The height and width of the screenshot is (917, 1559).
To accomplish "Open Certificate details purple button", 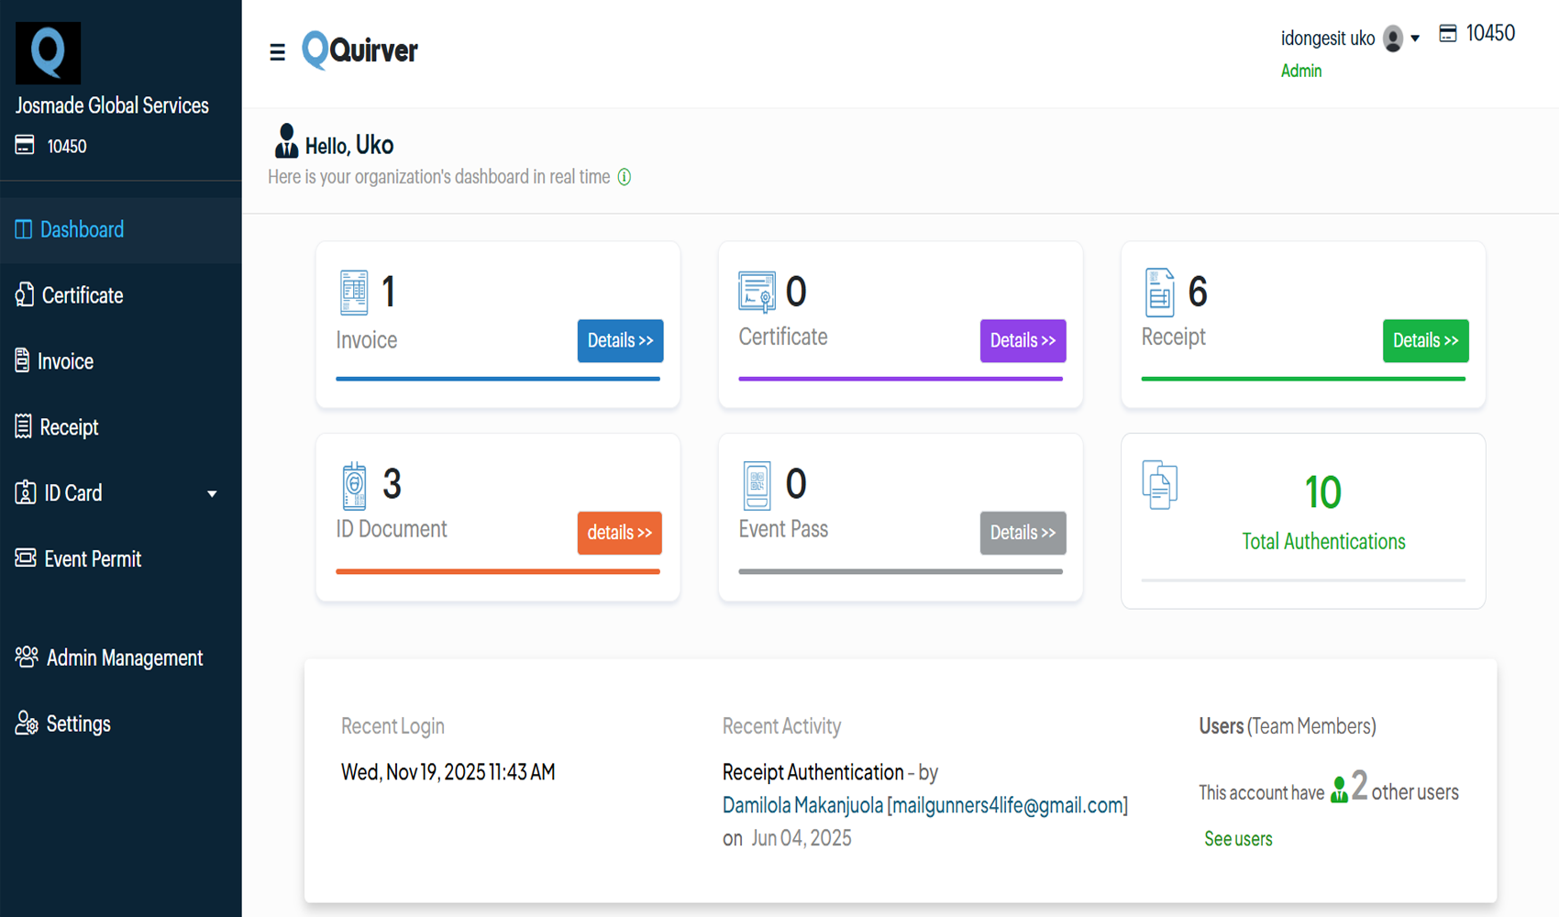I will (1023, 340).
